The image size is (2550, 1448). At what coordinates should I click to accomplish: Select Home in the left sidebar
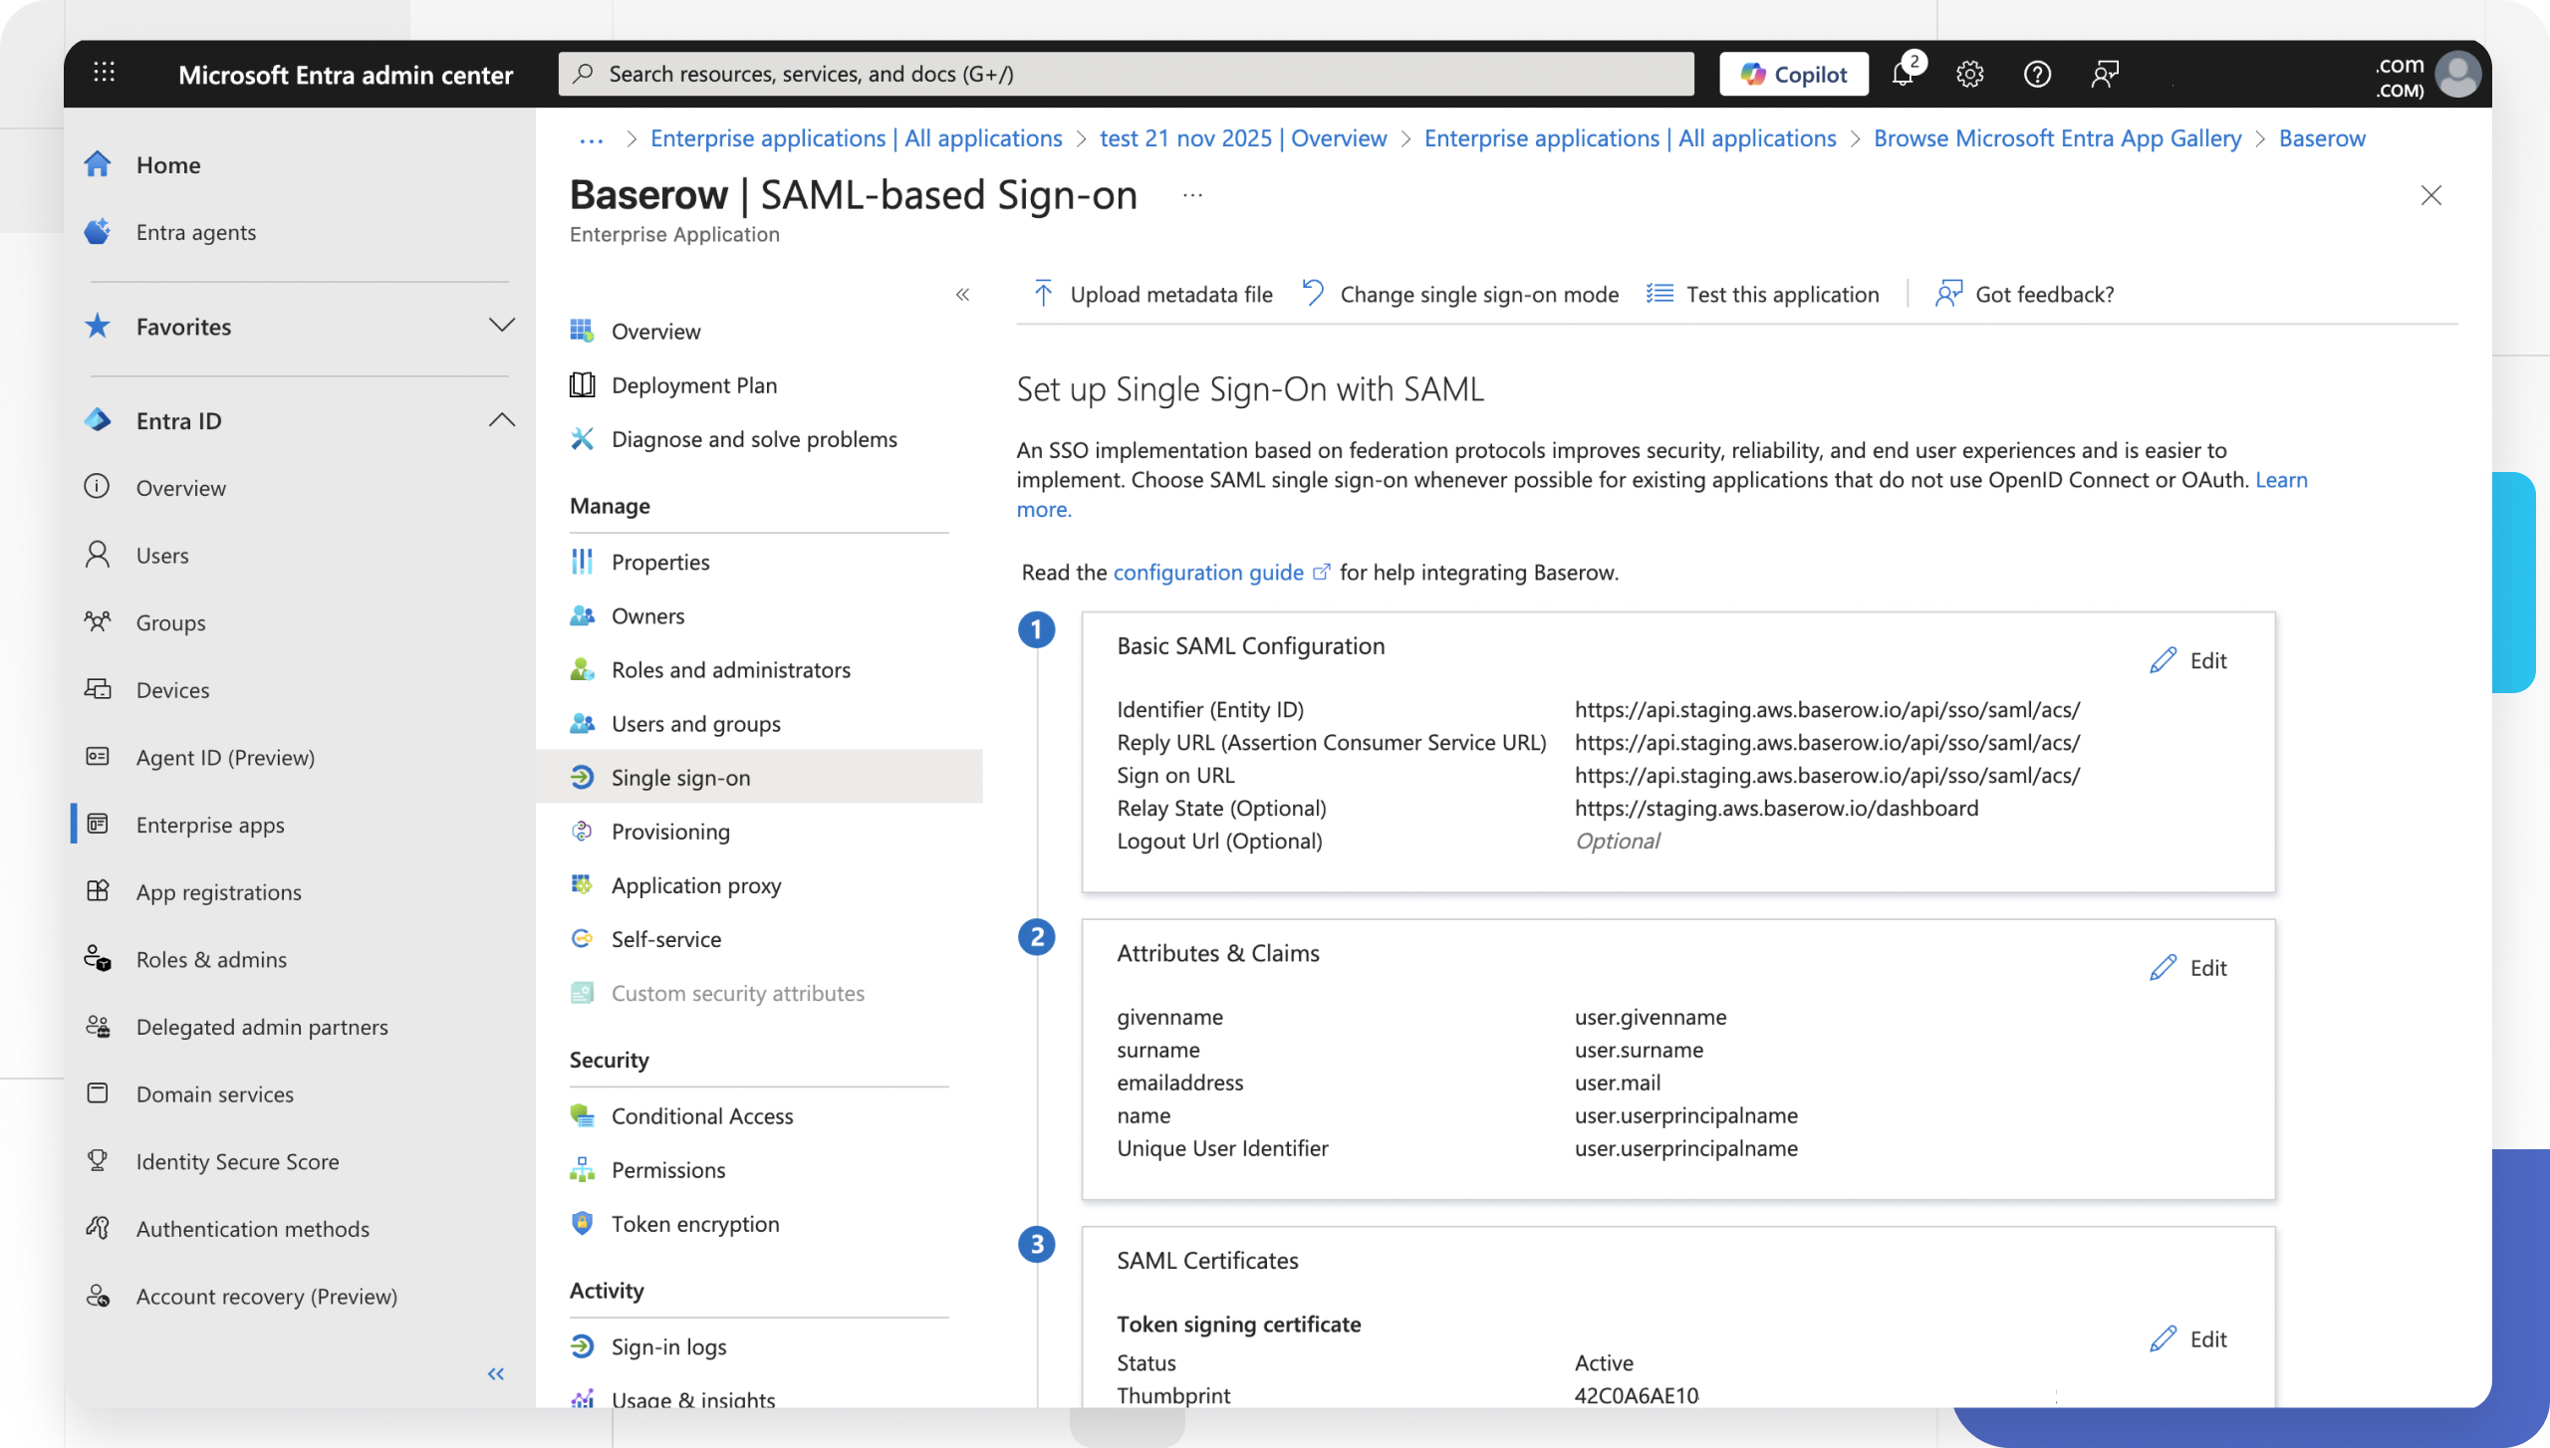tap(168, 164)
